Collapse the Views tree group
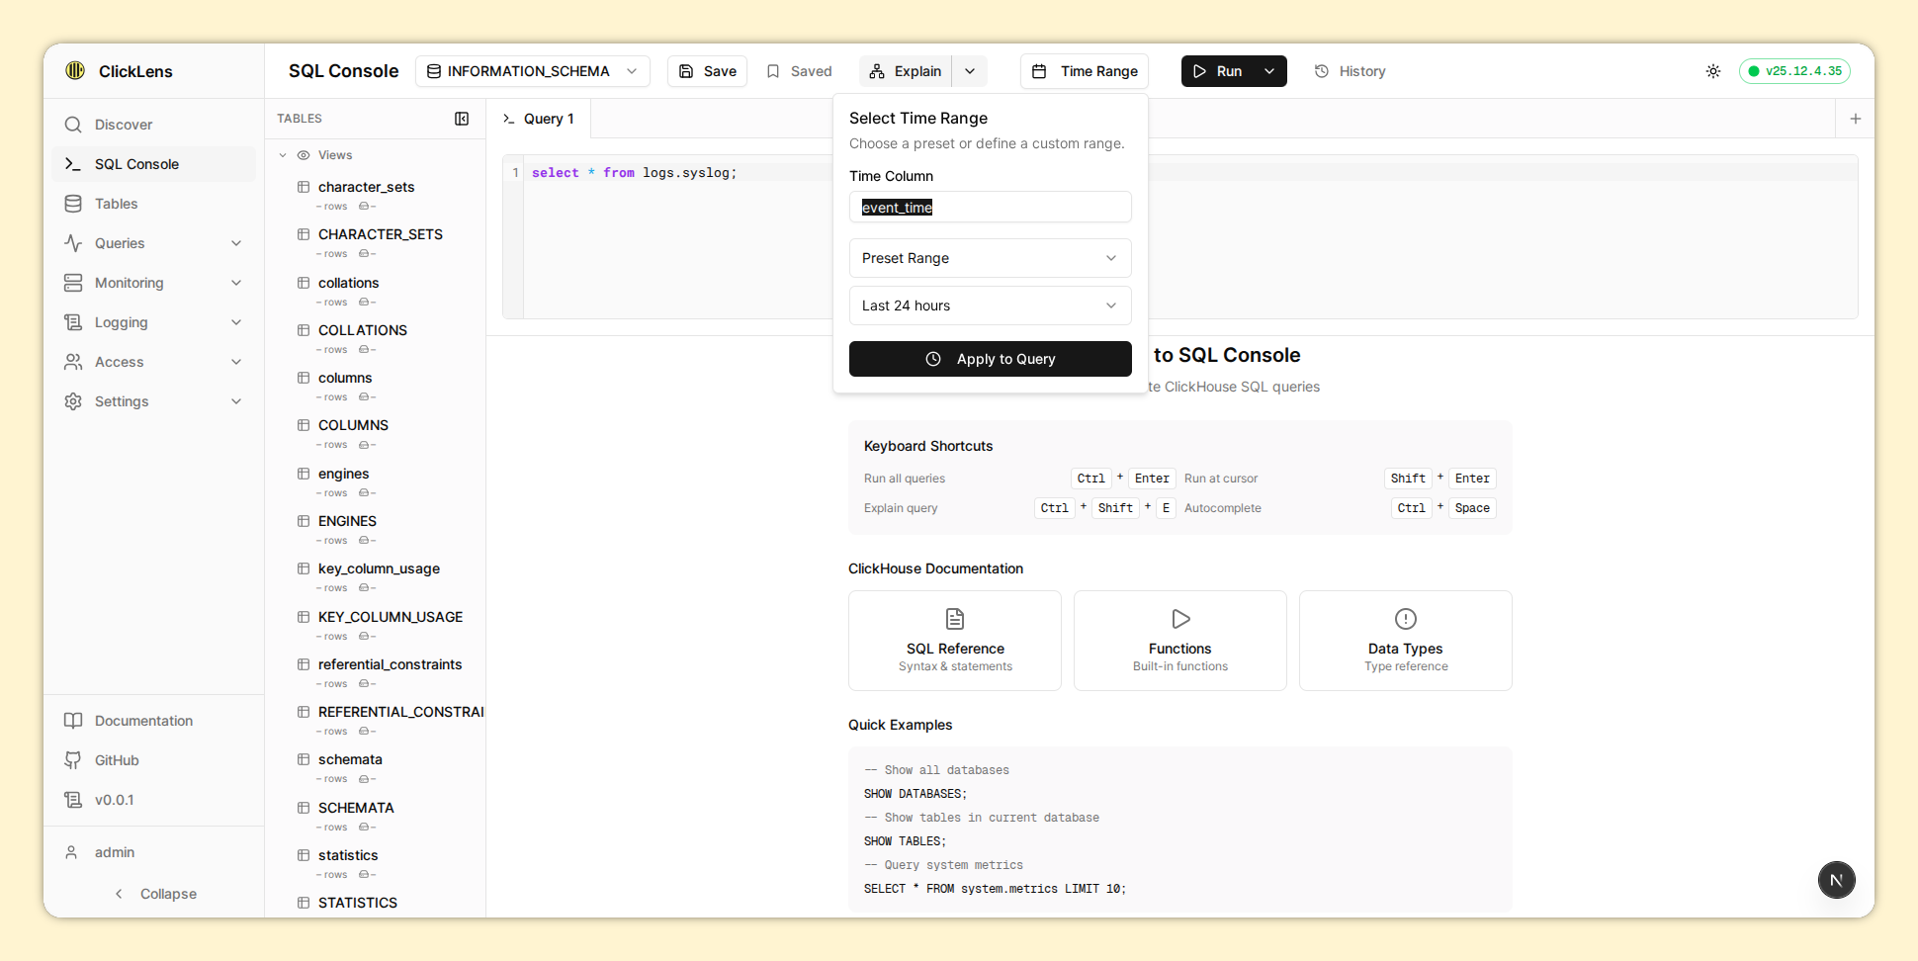This screenshot has width=1918, height=961. coord(284,155)
